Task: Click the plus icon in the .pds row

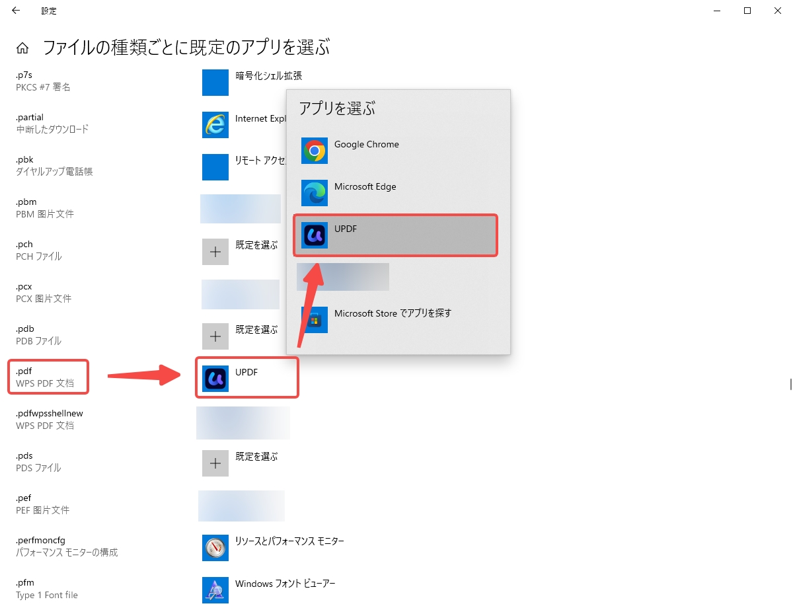Action: [x=215, y=463]
